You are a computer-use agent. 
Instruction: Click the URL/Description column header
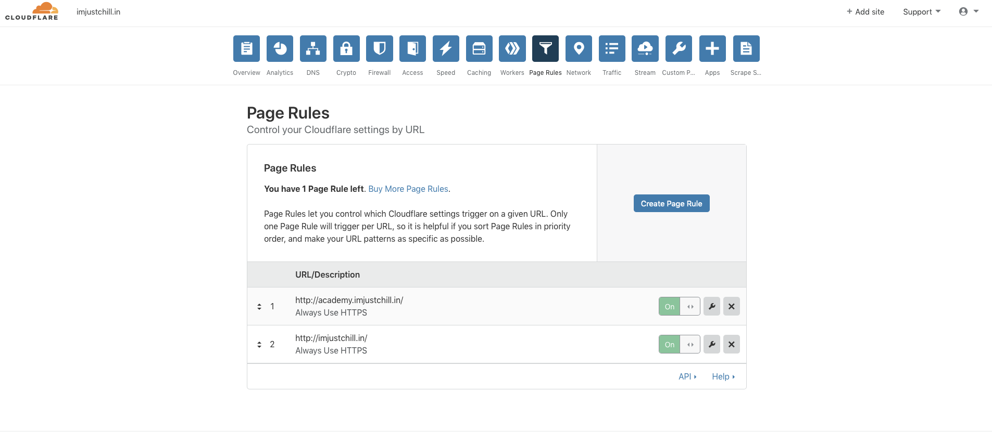click(328, 274)
